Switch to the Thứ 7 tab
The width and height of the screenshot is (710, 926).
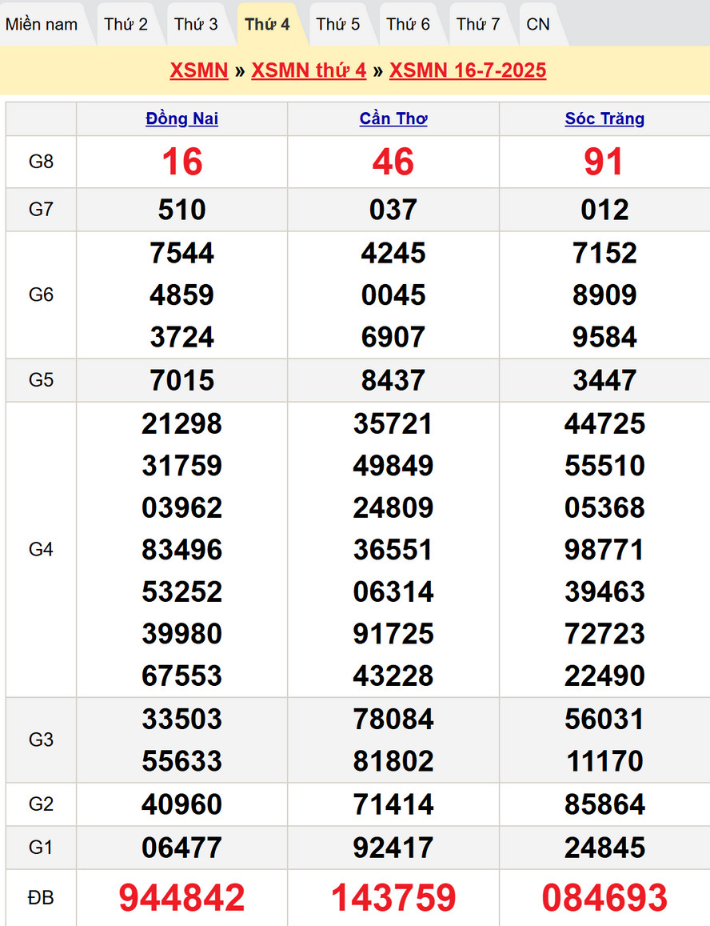(x=478, y=24)
